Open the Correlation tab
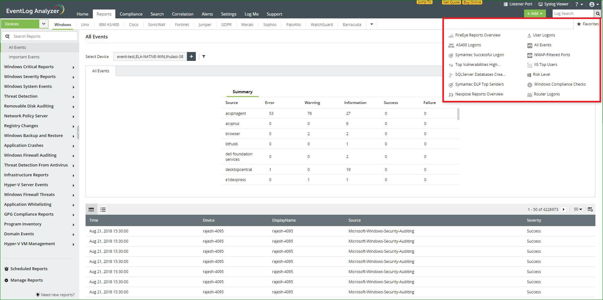 183,14
